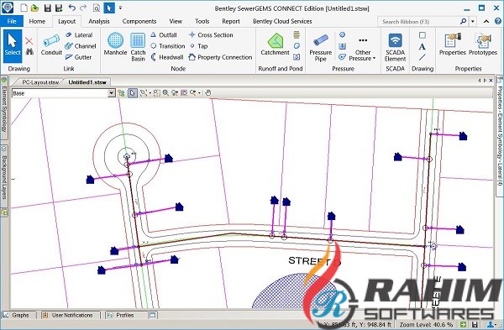Open the Base scenario dropdown
The image size is (504, 330).
[111, 93]
